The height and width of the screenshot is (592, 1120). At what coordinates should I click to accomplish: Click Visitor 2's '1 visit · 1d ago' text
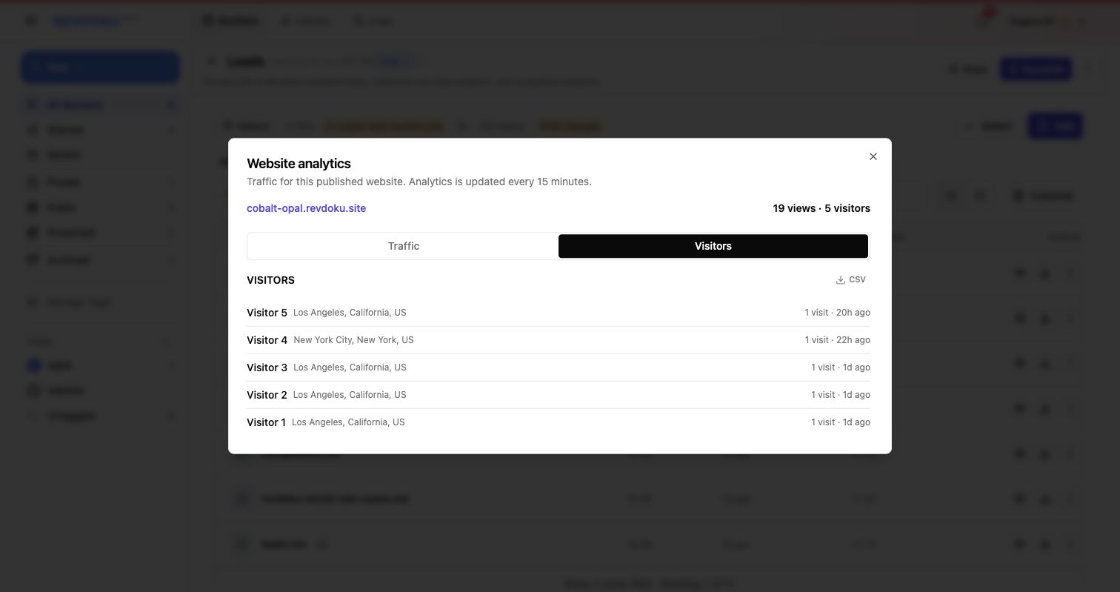click(841, 395)
